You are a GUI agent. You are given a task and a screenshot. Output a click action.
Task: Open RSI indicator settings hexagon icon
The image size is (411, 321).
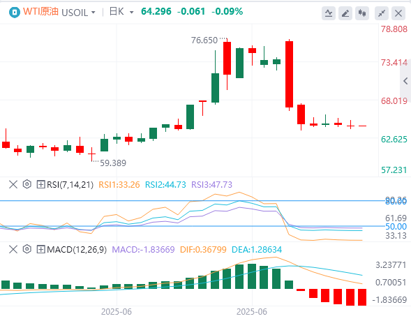coord(27,184)
